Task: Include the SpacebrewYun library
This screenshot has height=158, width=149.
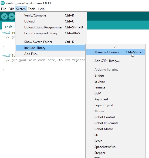Action: 115,147
